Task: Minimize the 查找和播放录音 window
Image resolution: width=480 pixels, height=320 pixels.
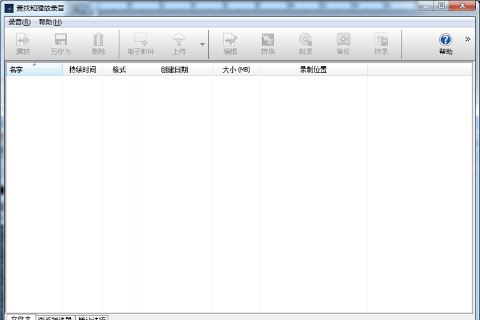Action: click(x=426, y=6)
